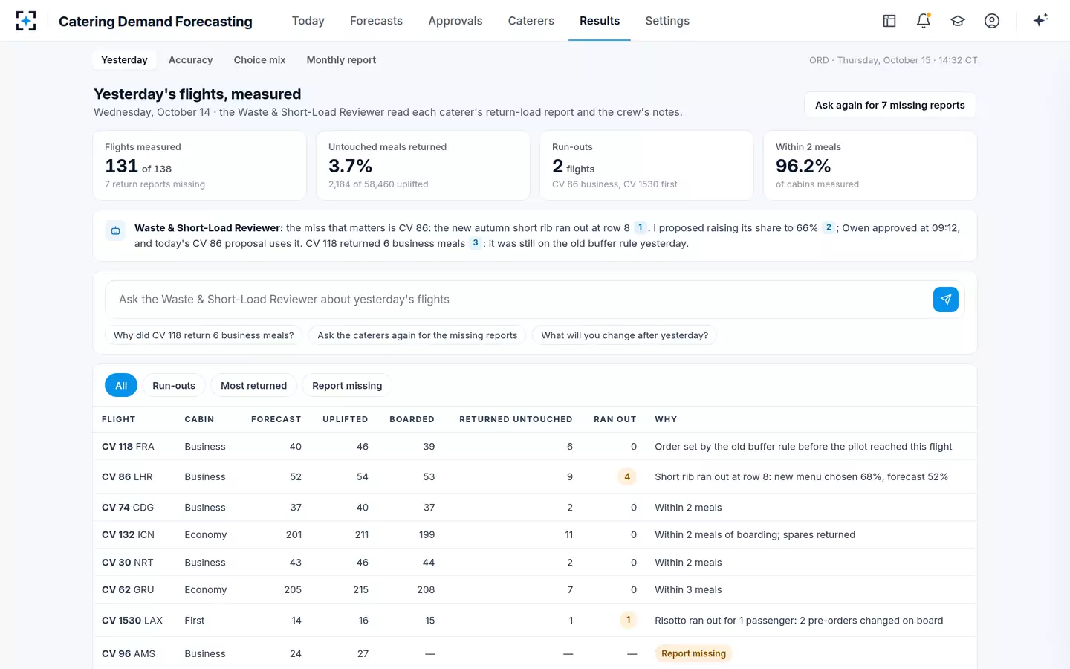This screenshot has height=669, width=1070.
Task: Open citation 3 in reviewer summary
Action: click(x=476, y=243)
